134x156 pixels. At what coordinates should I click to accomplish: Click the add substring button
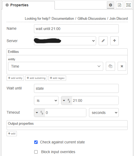(x=36, y=78)
